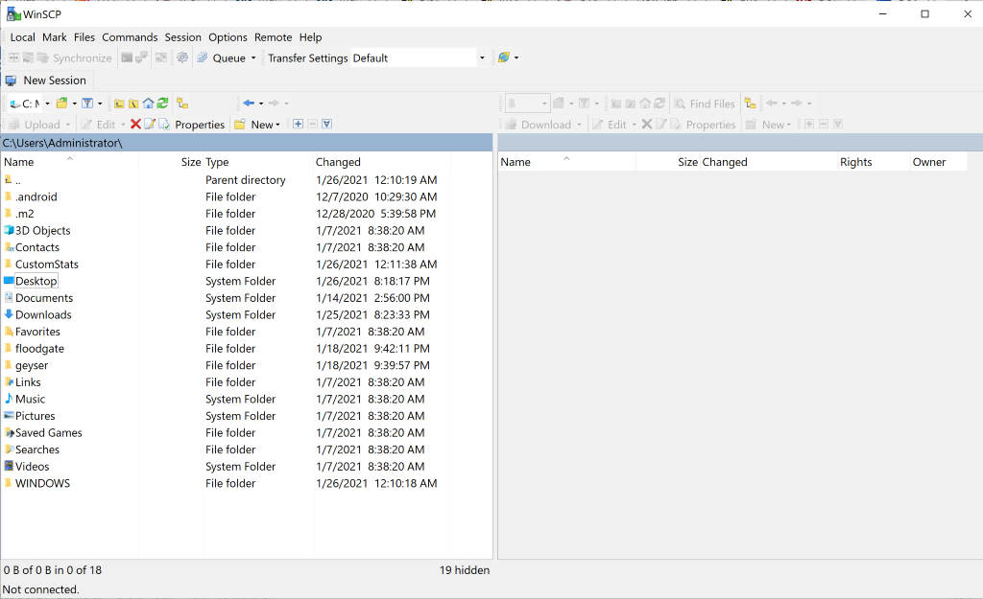
Task: Delete selected local file with red X
Action: point(135,125)
